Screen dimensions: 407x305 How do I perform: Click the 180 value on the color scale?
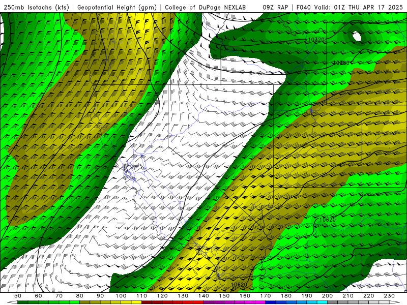pos(286,296)
